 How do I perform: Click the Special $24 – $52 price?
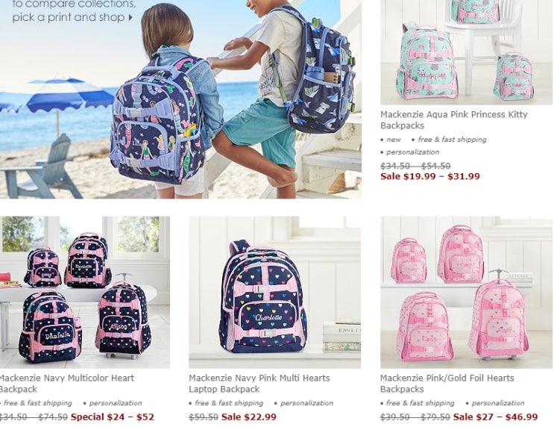(x=113, y=417)
